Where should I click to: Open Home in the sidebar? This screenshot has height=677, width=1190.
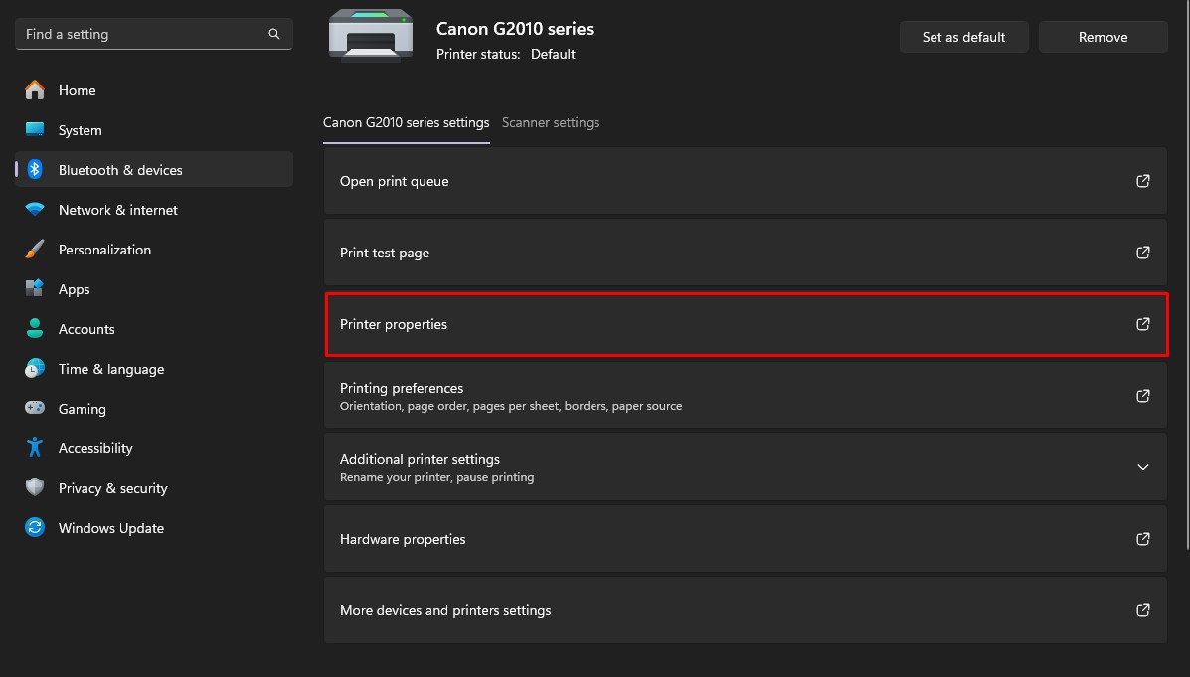click(x=77, y=90)
